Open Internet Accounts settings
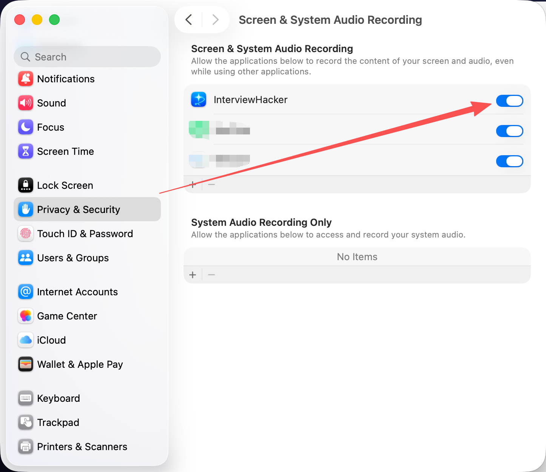This screenshot has width=546, height=472. point(87,292)
